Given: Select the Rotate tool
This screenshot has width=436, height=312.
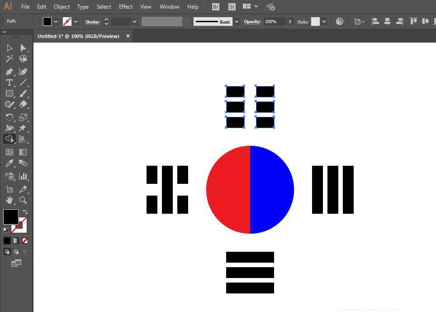Looking at the screenshot, I should pos(9,117).
